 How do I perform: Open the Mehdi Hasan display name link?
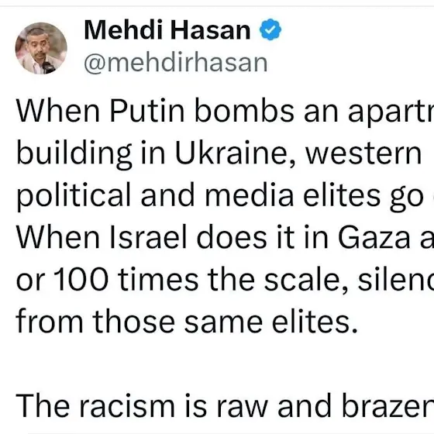167,30
